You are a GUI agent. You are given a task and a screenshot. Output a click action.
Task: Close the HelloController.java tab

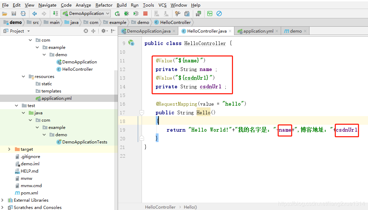click(230, 31)
